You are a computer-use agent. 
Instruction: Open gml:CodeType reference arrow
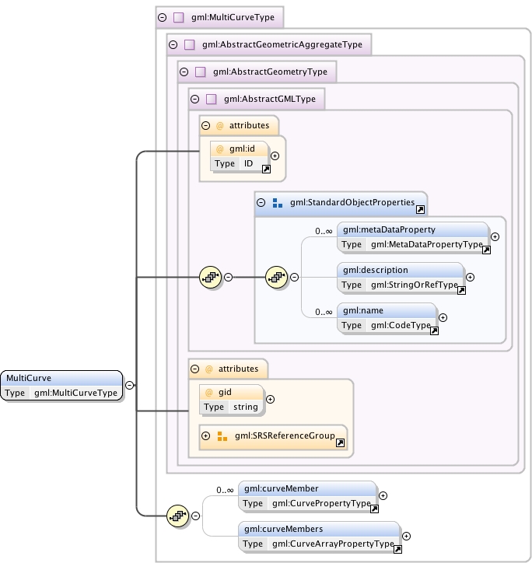[x=434, y=331]
